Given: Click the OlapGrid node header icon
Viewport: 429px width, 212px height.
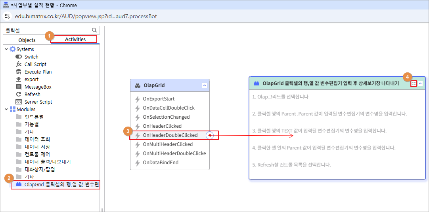Looking at the screenshot, I should (x=138, y=85).
